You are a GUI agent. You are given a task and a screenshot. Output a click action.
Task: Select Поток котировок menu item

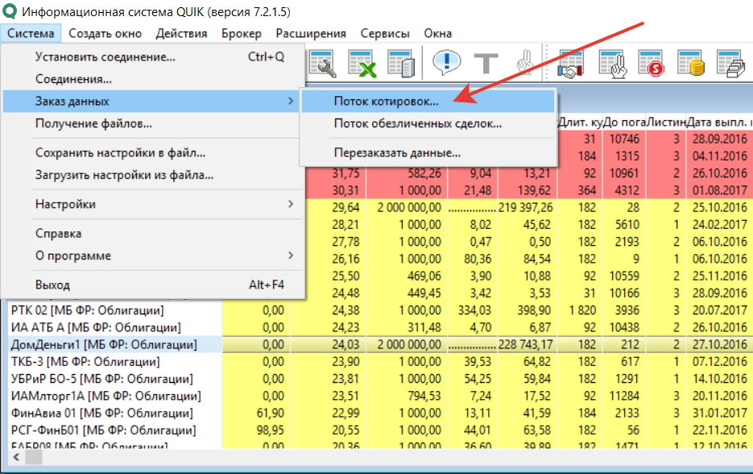tap(386, 102)
